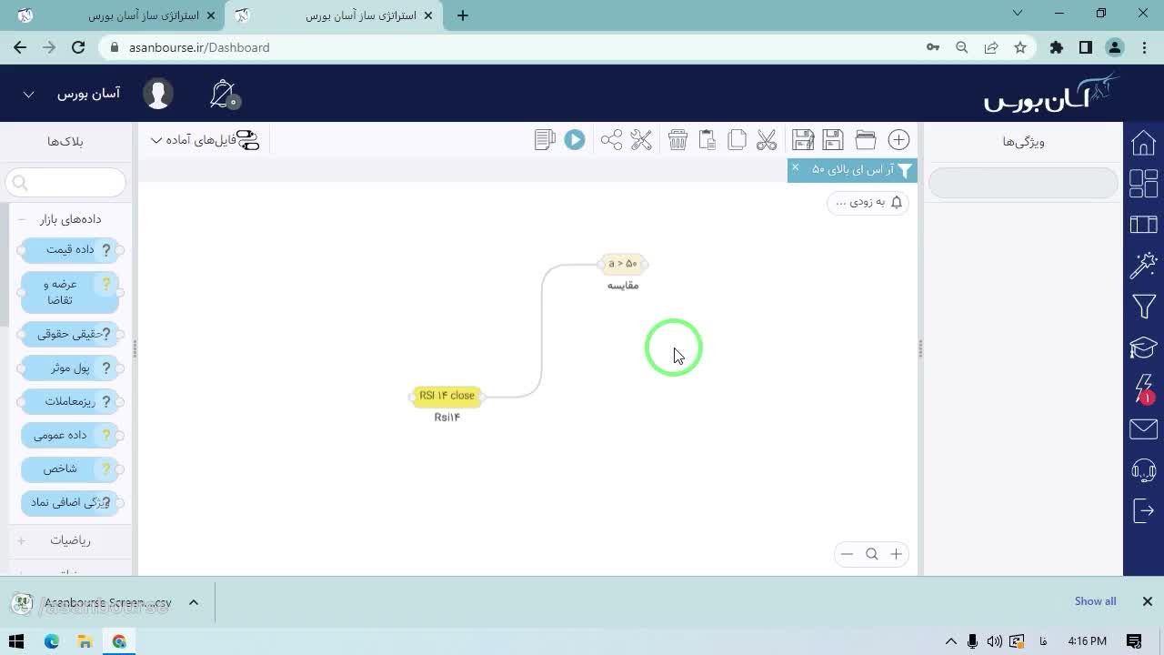Close the آر اس ای بالای ۵۰ tab
The width and height of the screenshot is (1164, 655).
[x=795, y=167]
